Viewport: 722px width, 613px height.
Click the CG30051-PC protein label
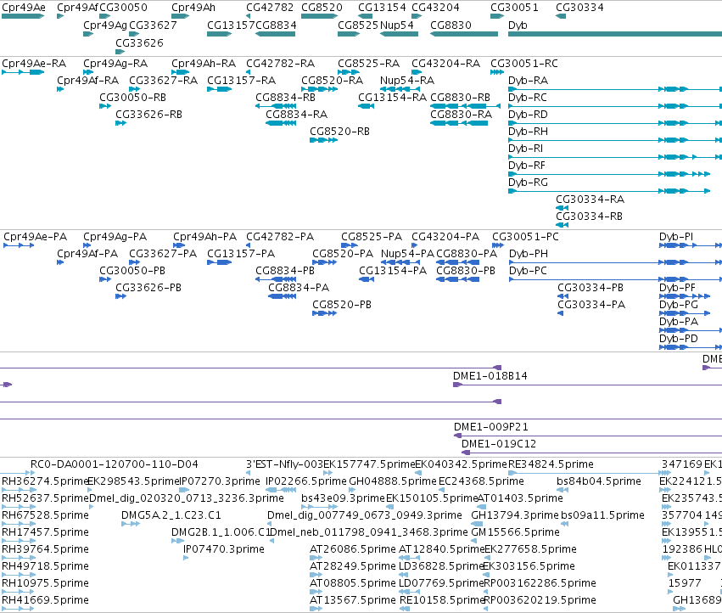525,237
